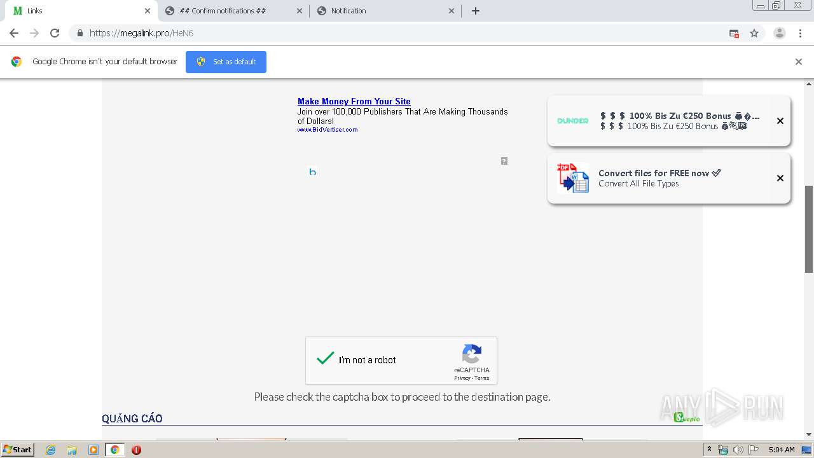Open the network tray icon
Screen dimensions: 814x458
(x=723, y=450)
